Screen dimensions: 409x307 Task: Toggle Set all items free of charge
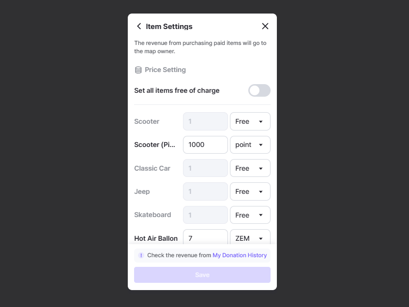coord(259,90)
